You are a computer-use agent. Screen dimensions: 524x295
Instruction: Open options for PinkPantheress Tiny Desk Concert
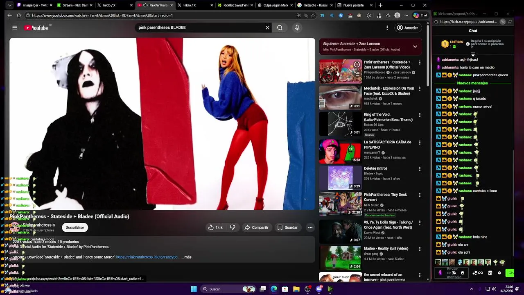[420, 195]
